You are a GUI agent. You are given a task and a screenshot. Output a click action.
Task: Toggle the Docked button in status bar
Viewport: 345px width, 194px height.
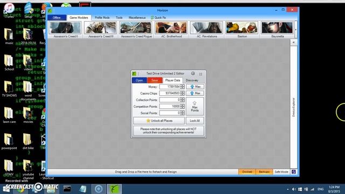[x=247, y=172]
